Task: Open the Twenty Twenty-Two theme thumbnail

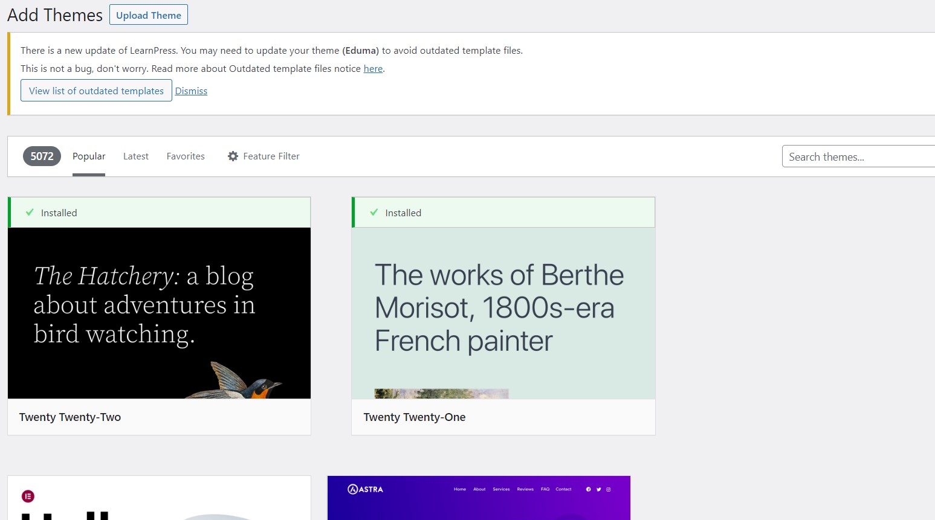Action: (x=159, y=312)
